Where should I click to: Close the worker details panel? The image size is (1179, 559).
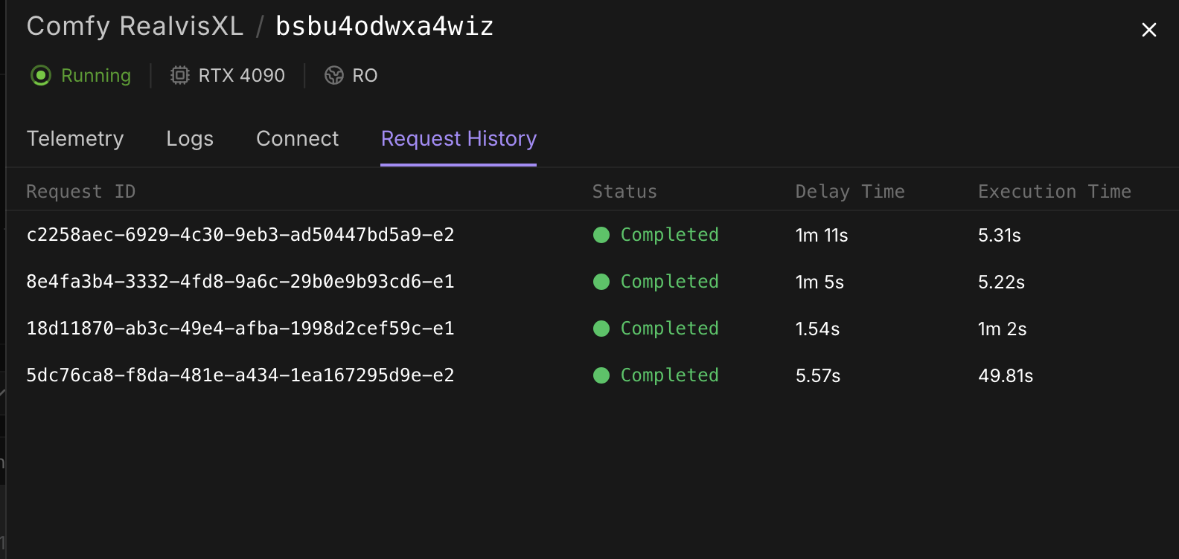coord(1148,30)
